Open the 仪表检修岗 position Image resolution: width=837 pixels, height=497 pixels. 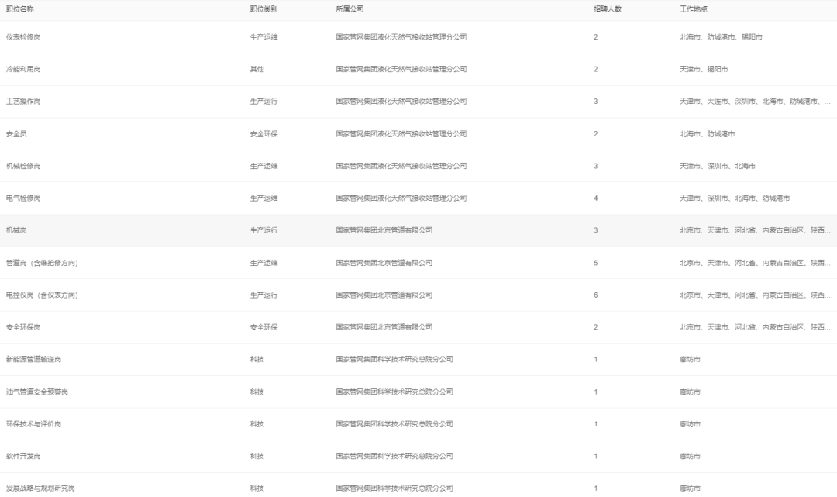[x=23, y=37]
